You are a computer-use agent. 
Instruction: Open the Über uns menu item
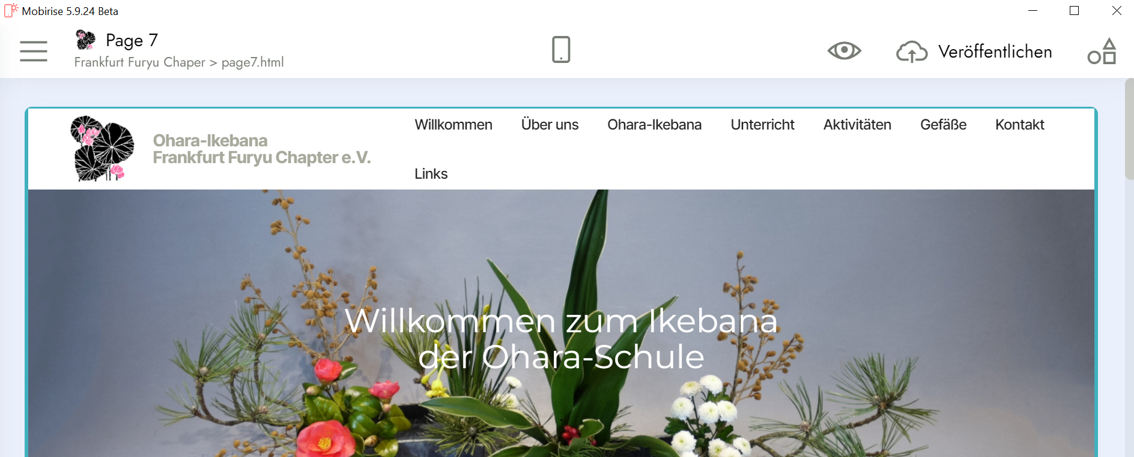[550, 125]
